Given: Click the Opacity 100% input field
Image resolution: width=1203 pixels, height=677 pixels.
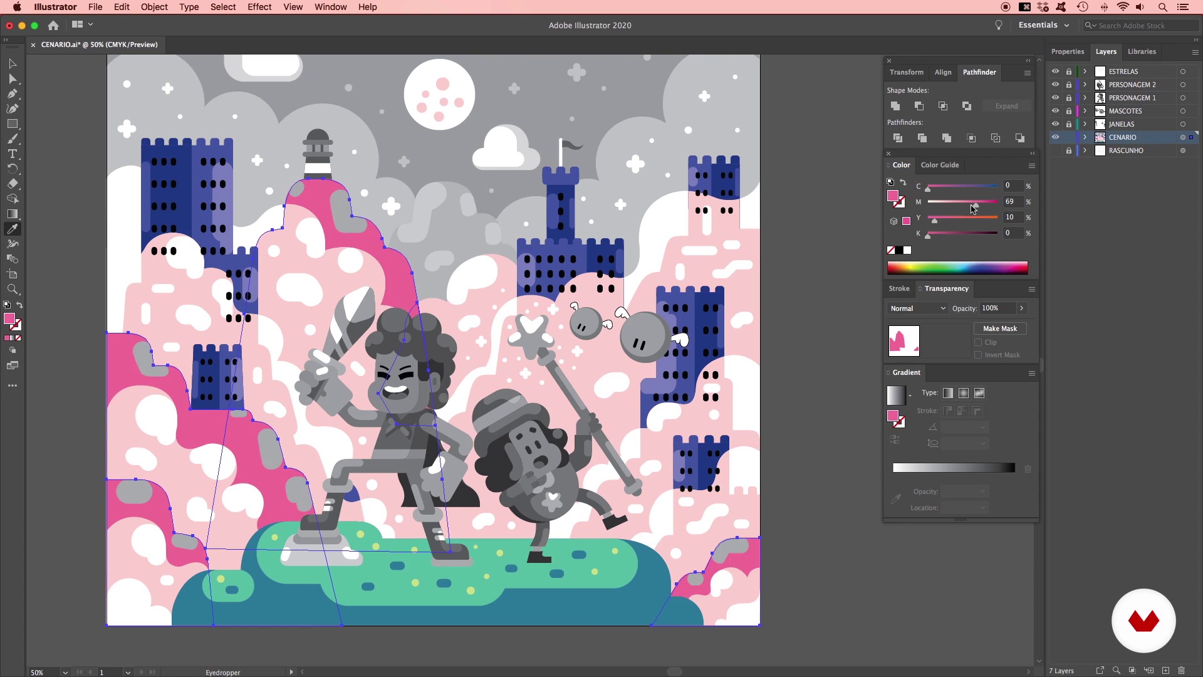Looking at the screenshot, I should (x=997, y=308).
